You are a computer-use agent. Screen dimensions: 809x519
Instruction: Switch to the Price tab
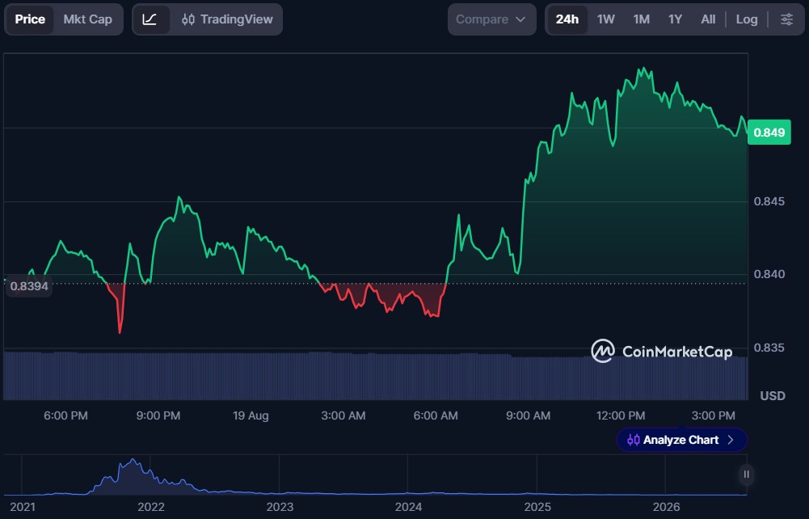coord(30,19)
